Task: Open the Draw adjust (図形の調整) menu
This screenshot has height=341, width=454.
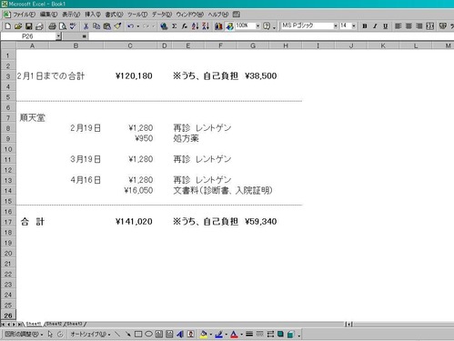Action: pyautogui.click(x=24, y=335)
